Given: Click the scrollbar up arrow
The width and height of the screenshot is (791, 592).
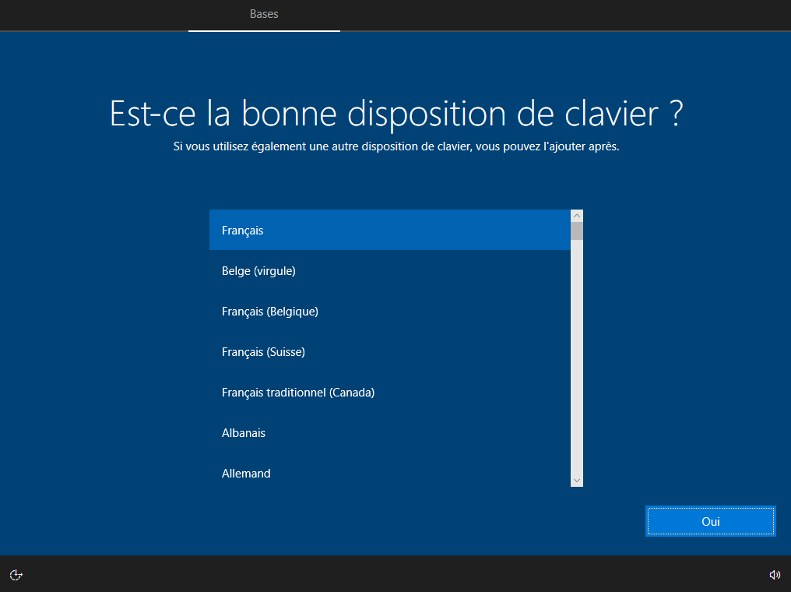Looking at the screenshot, I should click(577, 216).
